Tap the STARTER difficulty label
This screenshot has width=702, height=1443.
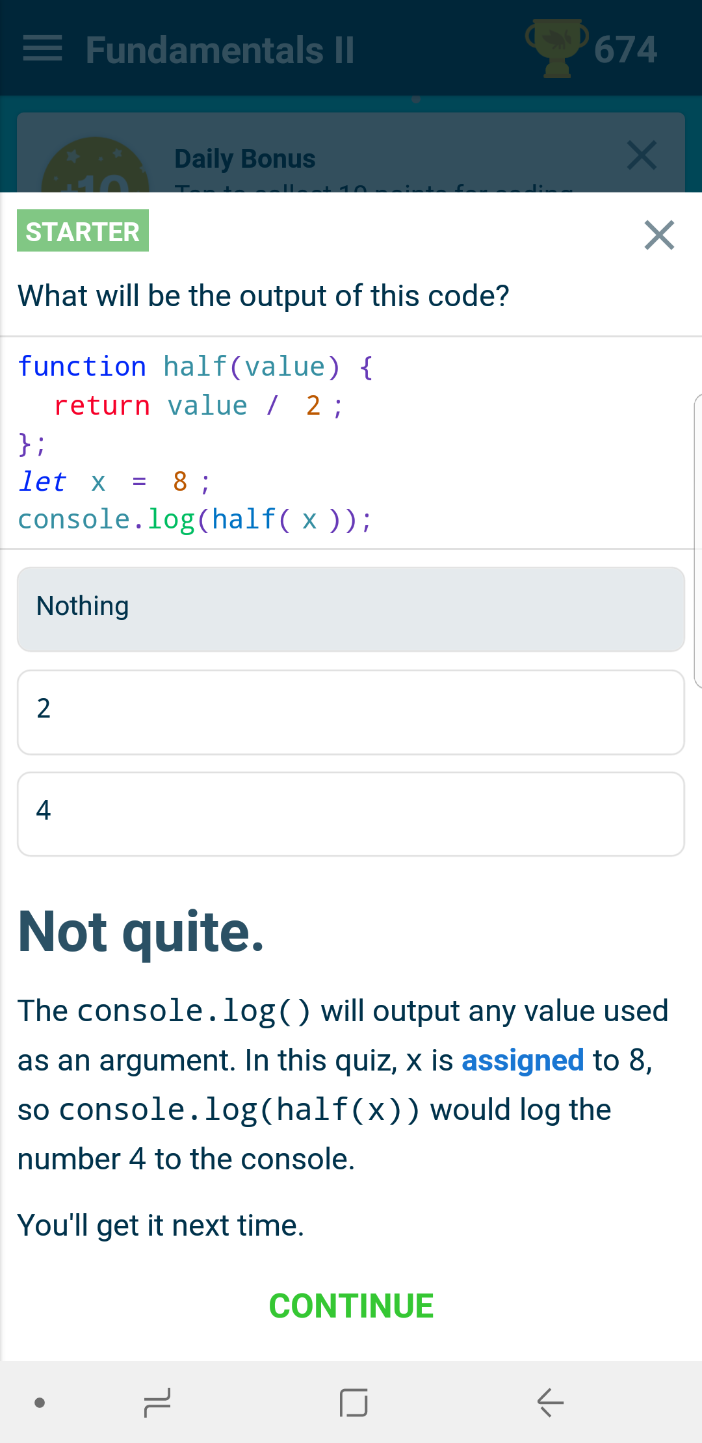click(x=83, y=231)
